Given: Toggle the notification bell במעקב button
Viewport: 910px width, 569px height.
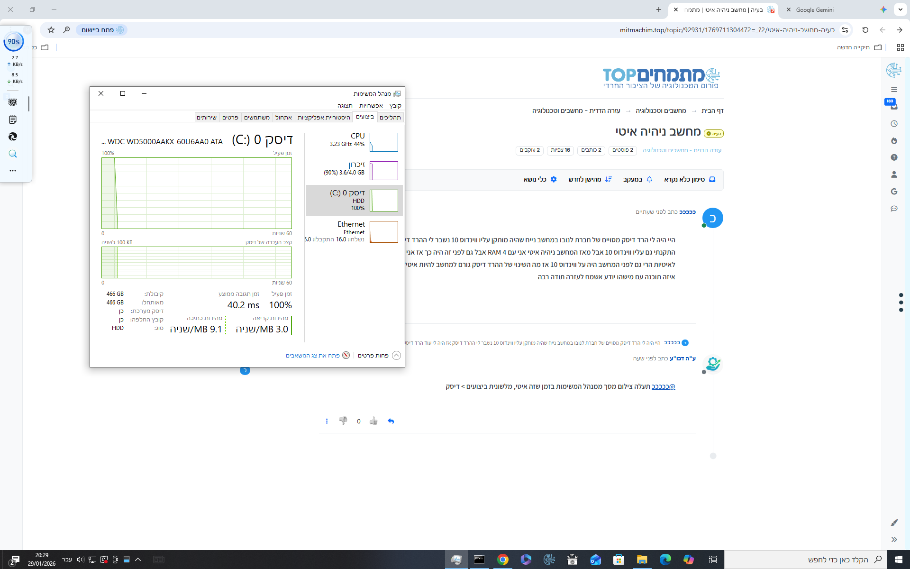Looking at the screenshot, I should 637,179.
